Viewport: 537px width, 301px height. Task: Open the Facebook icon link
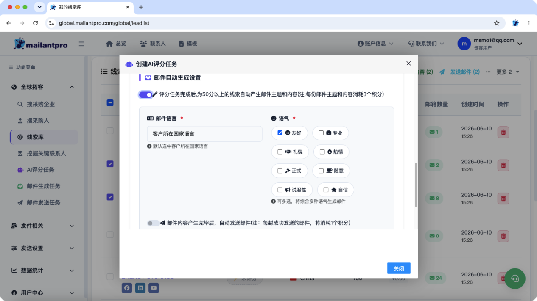tap(127, 288)
